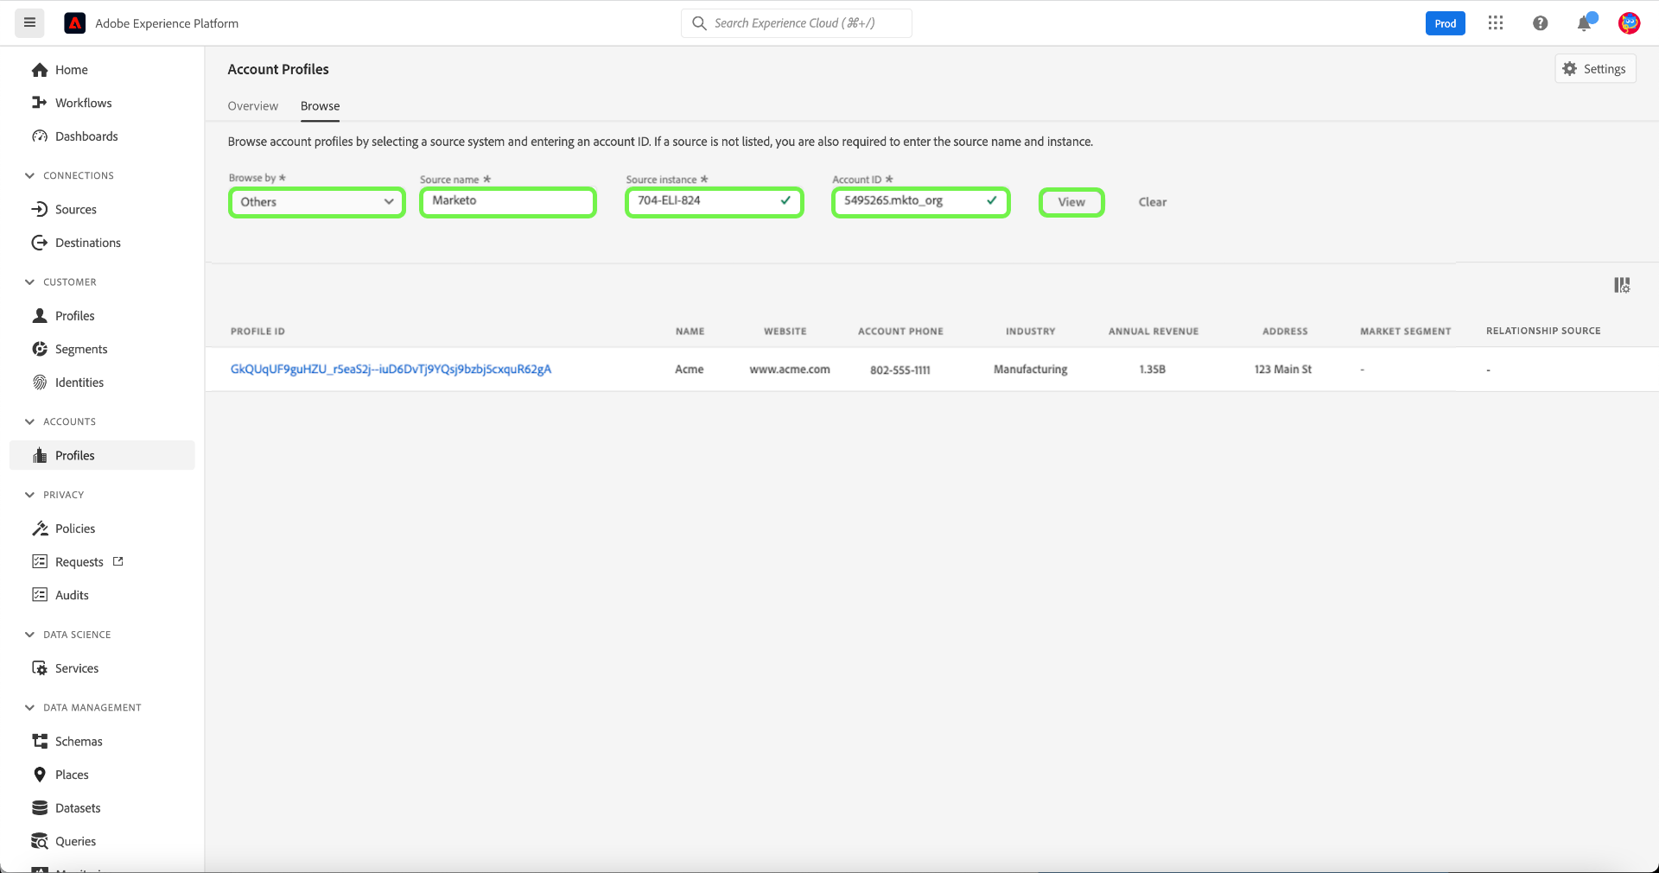Image resolution: width=1659 pixels, height=873 pixels.
Task: Open the Browse by dropdown
Action: point(317,202)
